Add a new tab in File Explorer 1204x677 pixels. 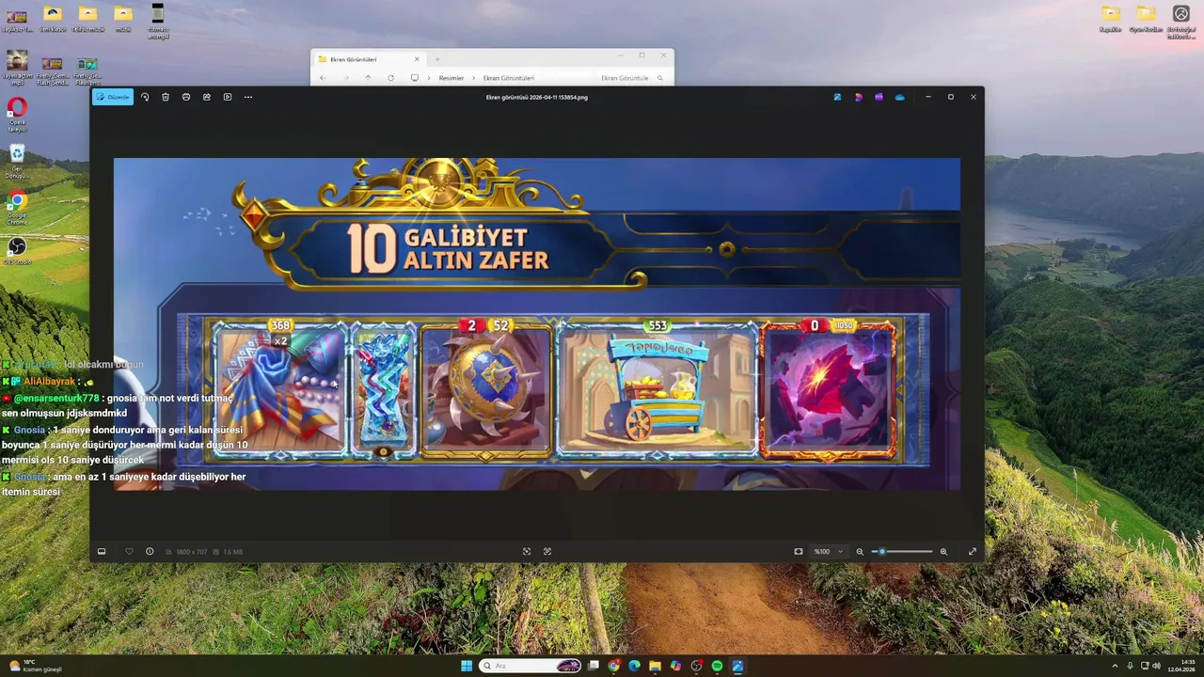[437, 59]
